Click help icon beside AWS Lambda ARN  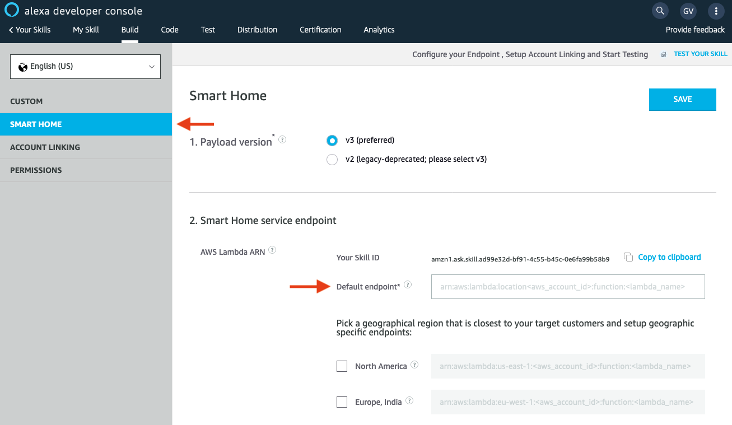pos(272,250)
